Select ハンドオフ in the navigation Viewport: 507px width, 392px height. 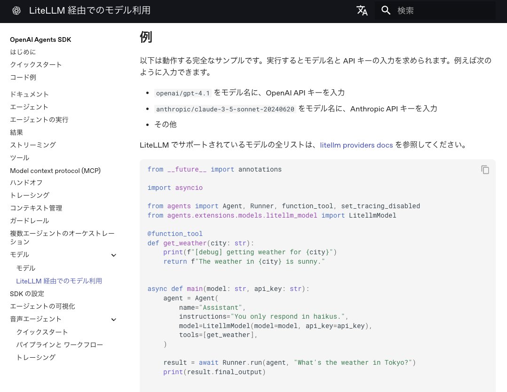[26, 182]
